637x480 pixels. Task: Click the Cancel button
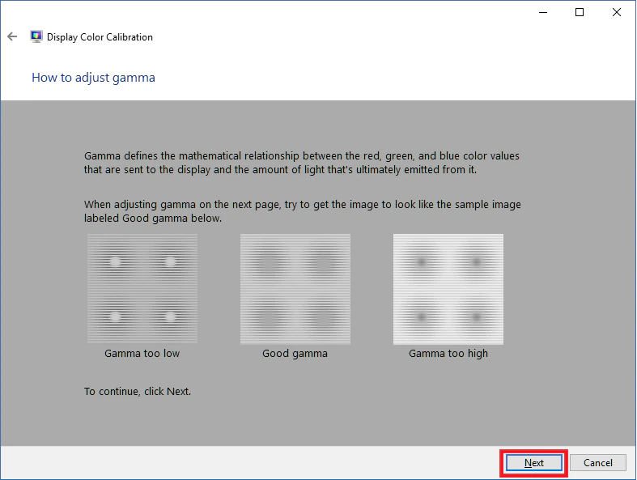point(597,462)
